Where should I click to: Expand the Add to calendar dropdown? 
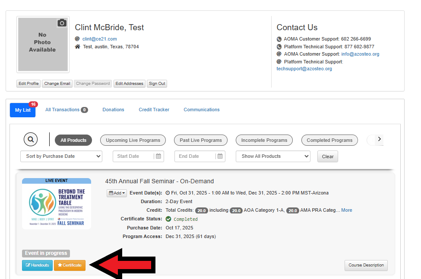click(117, 193)
